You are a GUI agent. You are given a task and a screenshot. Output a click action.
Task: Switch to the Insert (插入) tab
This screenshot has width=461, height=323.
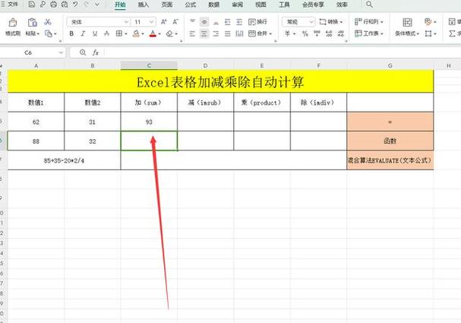(144, 5)
